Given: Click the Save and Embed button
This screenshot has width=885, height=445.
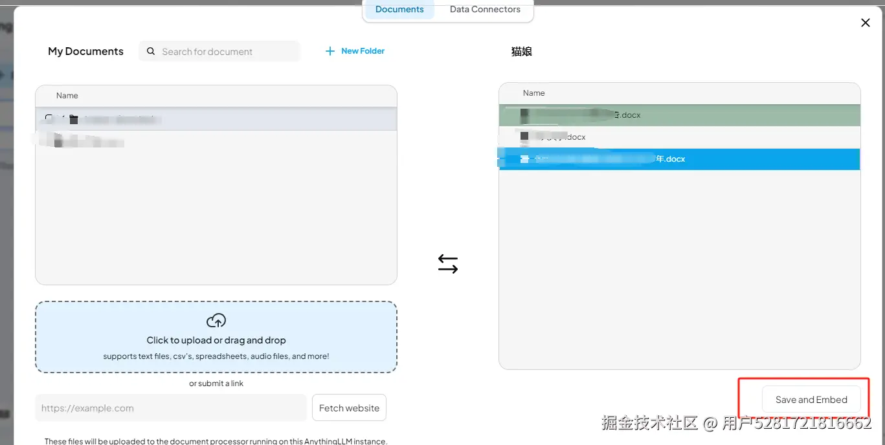Looking at the screenshot, I should pos(811,400).
